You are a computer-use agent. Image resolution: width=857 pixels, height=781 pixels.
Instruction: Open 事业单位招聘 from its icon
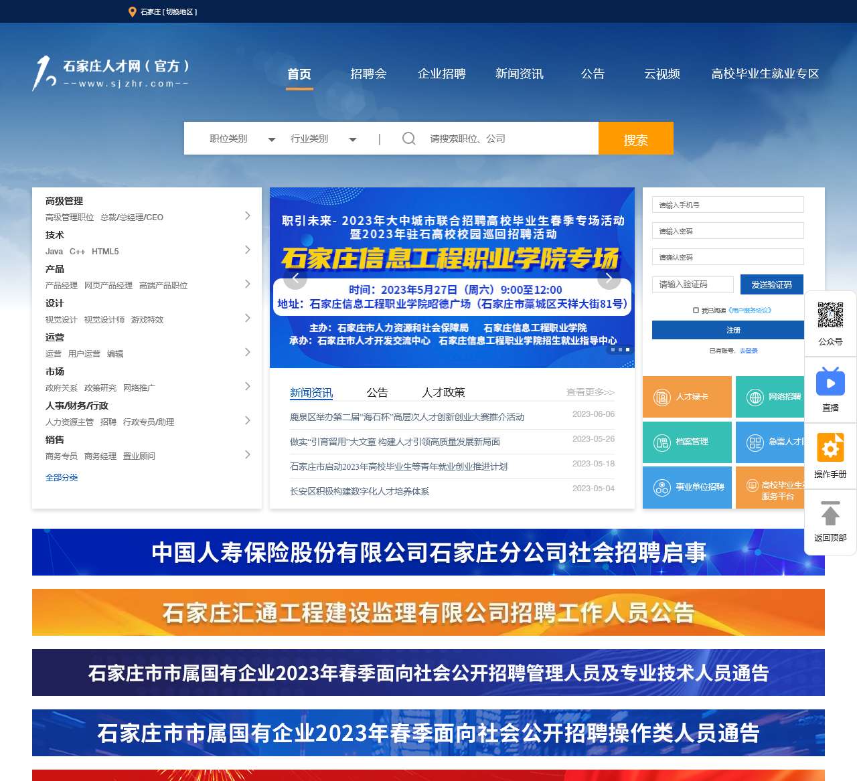[661, 487]
